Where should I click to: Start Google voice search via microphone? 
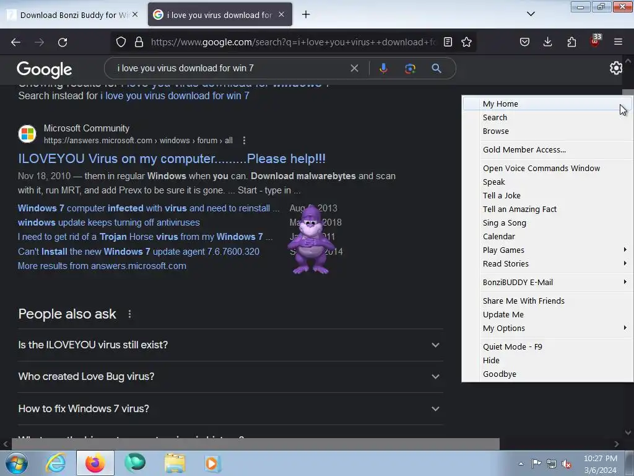click(383, 68)
